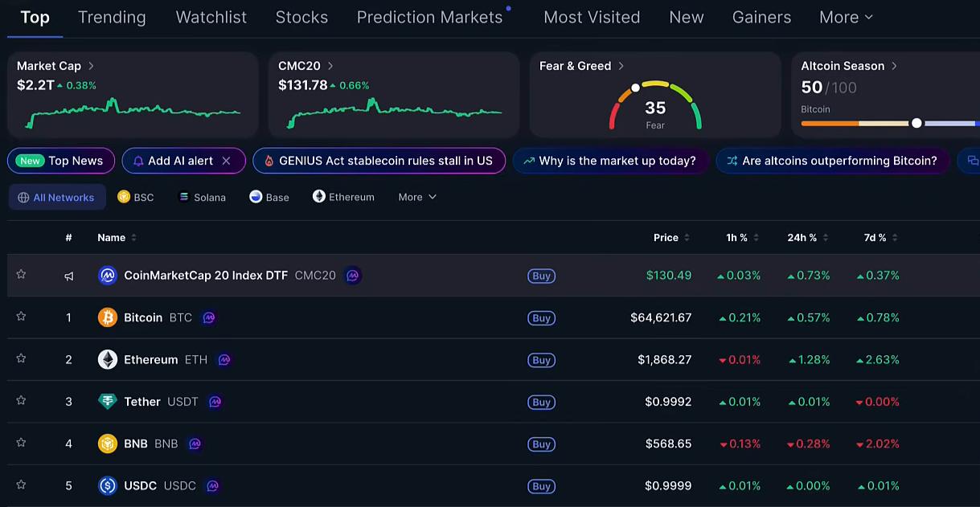This screenshot has width=980, height=507.
Task: Star the CoinMarketCap 20 Index DTF row
Action: click(21, 275)
